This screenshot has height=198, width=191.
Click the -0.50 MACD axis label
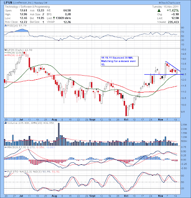184,168
